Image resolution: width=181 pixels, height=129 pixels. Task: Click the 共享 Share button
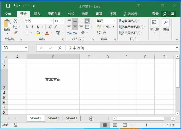pos(169,14)
